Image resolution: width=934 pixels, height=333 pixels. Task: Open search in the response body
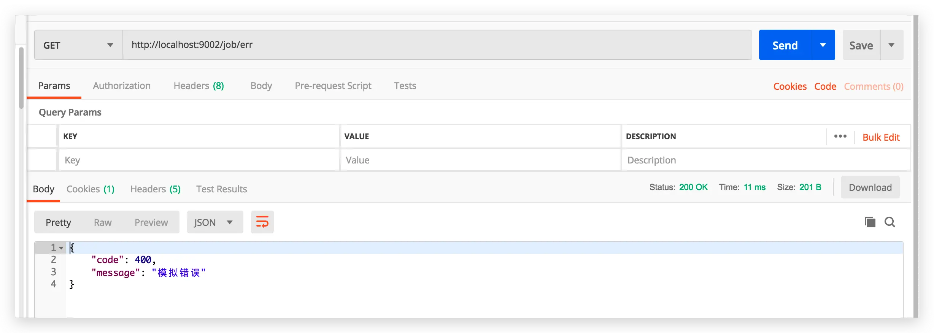tap(890, 222)
